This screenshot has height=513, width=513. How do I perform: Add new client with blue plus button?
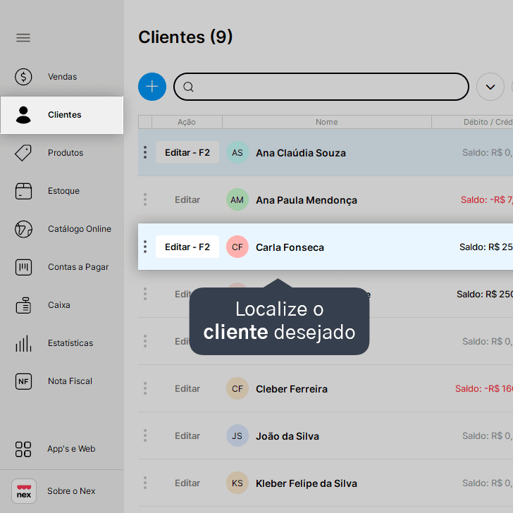click(x=152, y=87)
